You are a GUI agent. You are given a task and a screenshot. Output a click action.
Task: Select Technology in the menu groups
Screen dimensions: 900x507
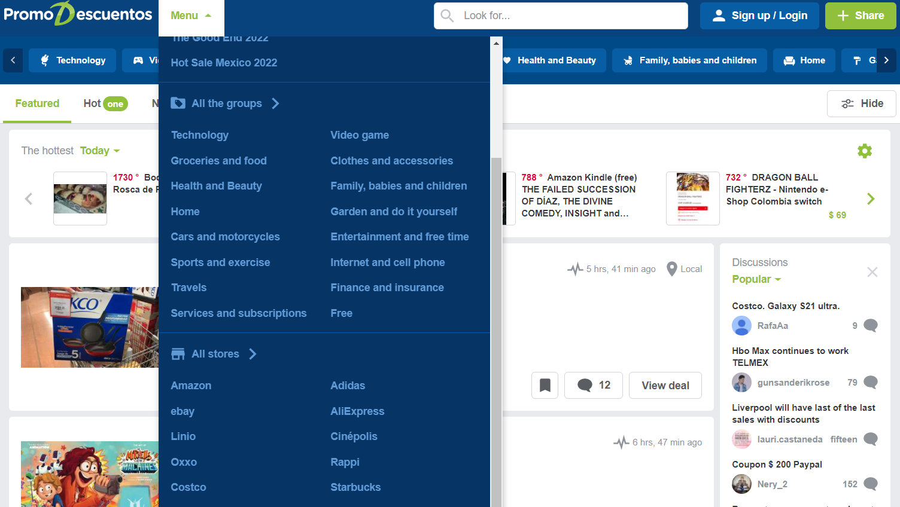pyautogui.click(x=200, y=135)
